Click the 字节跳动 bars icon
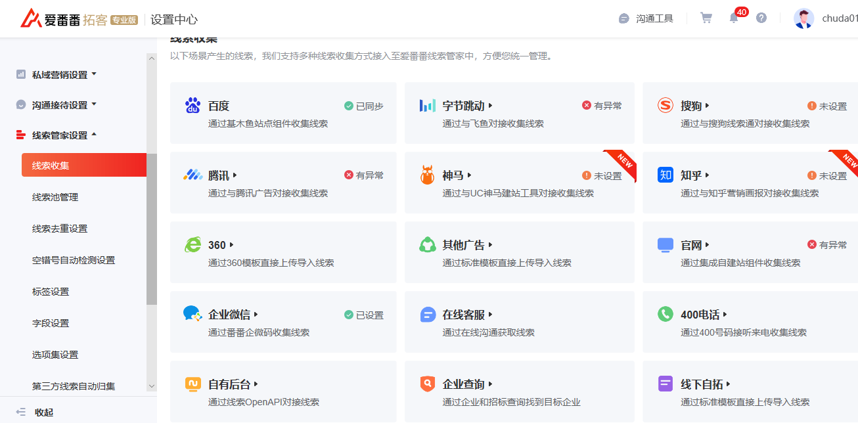The width and height of the screenshot is (858, 423). click(427, 106)
